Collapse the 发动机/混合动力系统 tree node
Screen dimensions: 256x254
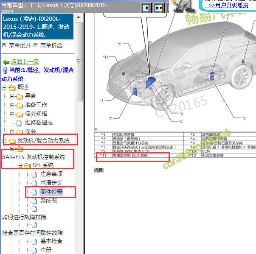pos(5,141)
